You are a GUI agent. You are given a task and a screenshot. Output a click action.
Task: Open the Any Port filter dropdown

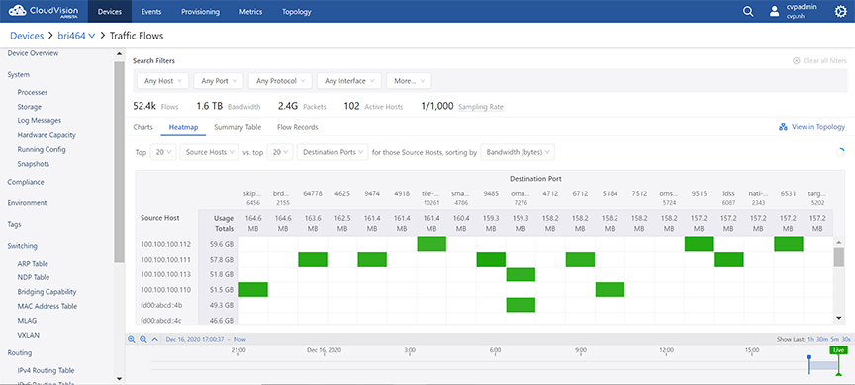coord(219,81)
